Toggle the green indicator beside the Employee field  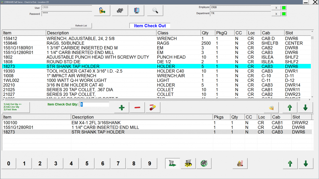click(284, 8)
